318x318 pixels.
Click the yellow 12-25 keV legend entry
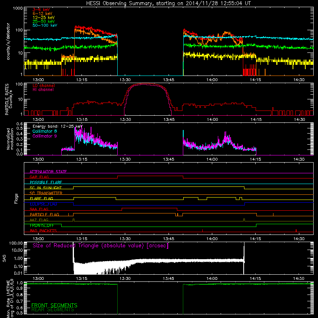(x=44, y=17)
